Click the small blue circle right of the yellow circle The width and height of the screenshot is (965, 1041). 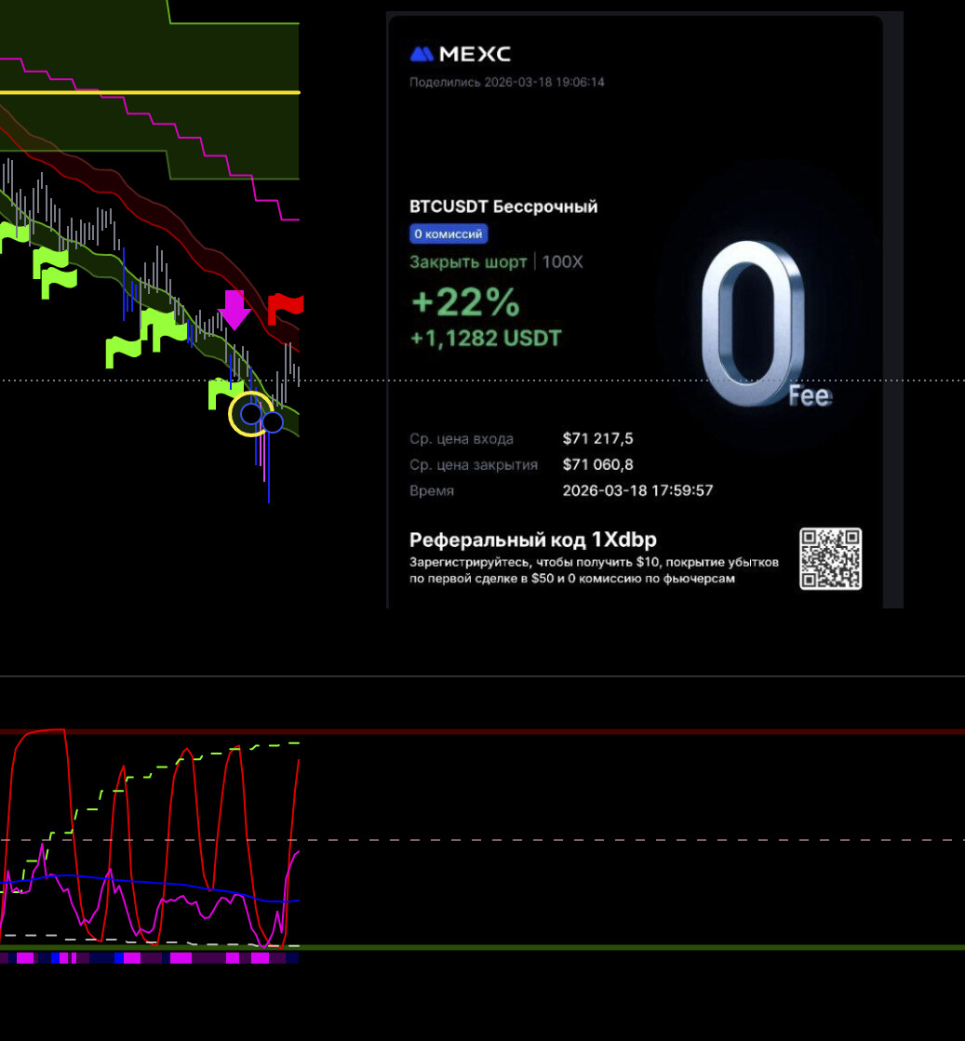(x=272, y=422)
